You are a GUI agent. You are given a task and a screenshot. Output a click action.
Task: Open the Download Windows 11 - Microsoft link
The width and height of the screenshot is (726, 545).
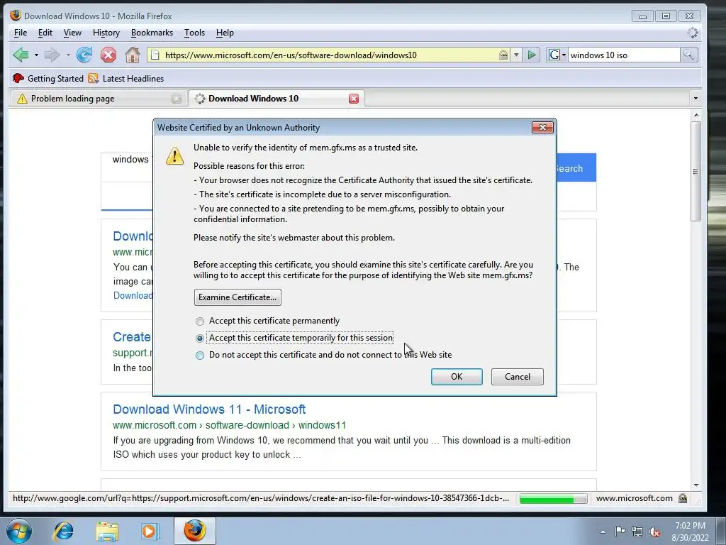click(x=209, y=409)
